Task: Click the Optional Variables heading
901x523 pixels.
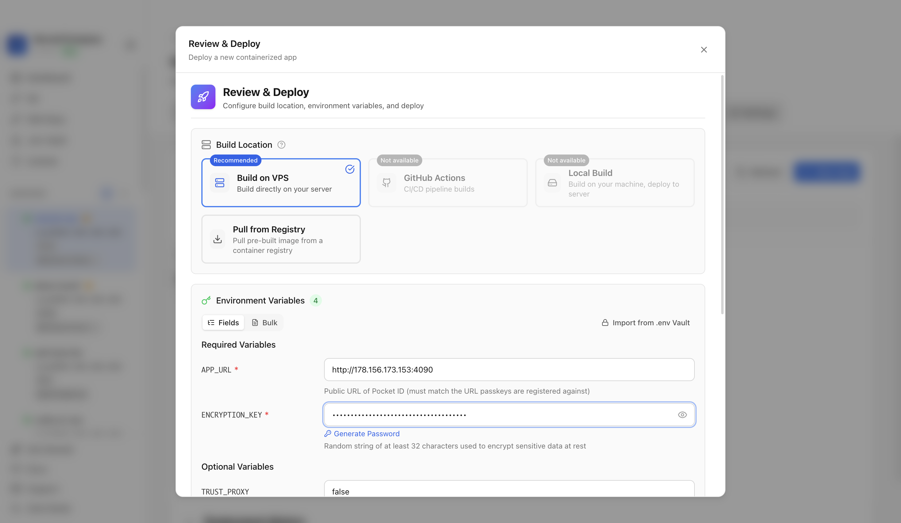Action: 238,467
